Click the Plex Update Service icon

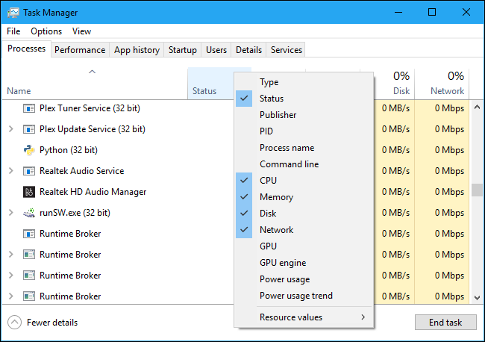[29, 129]
